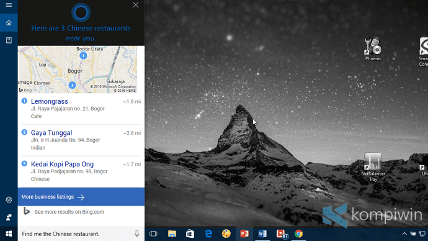This screenshot has height=241, width=428.
Task: Open the Lemongrass restaurant listing
Action: (50, 101)
